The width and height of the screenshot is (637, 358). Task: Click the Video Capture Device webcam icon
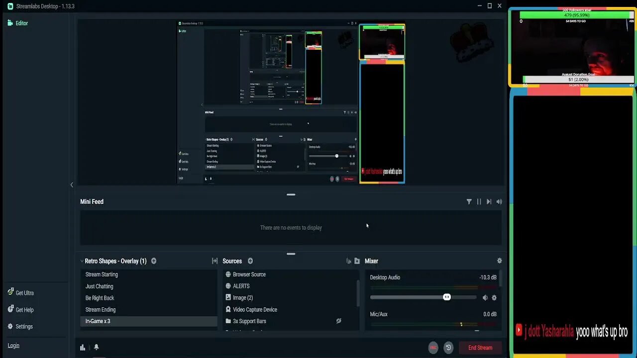[x=228, y=309]
